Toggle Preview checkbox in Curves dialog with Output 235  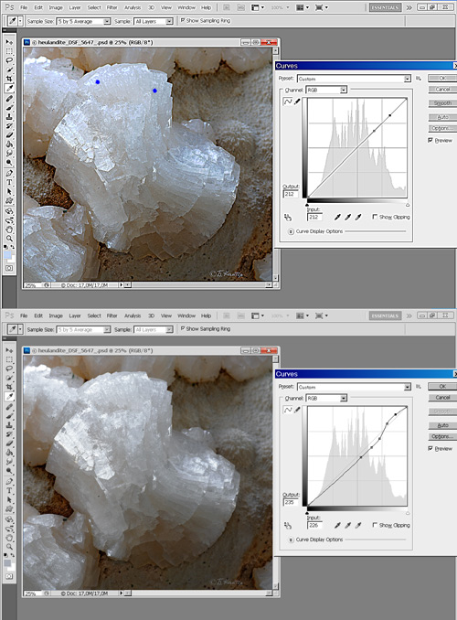click(430, 448)
